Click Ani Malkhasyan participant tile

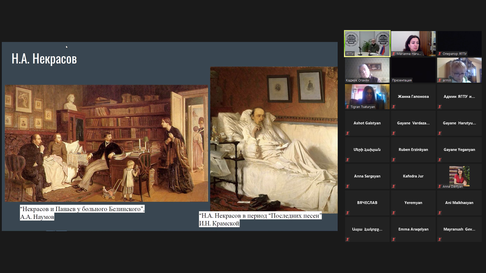459,203
